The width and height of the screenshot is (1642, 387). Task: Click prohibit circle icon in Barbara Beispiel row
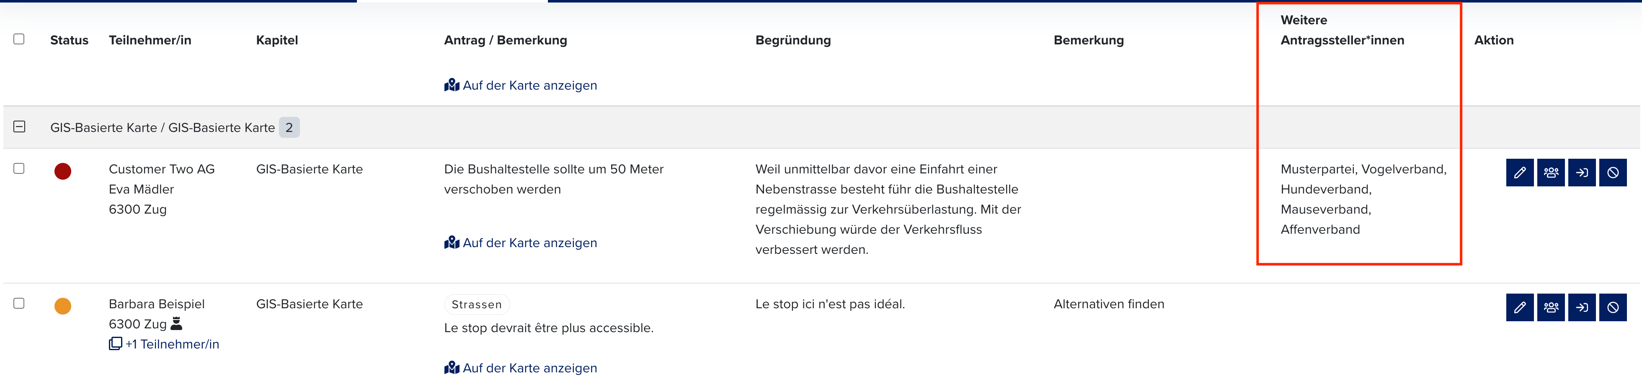point(1613,307)
